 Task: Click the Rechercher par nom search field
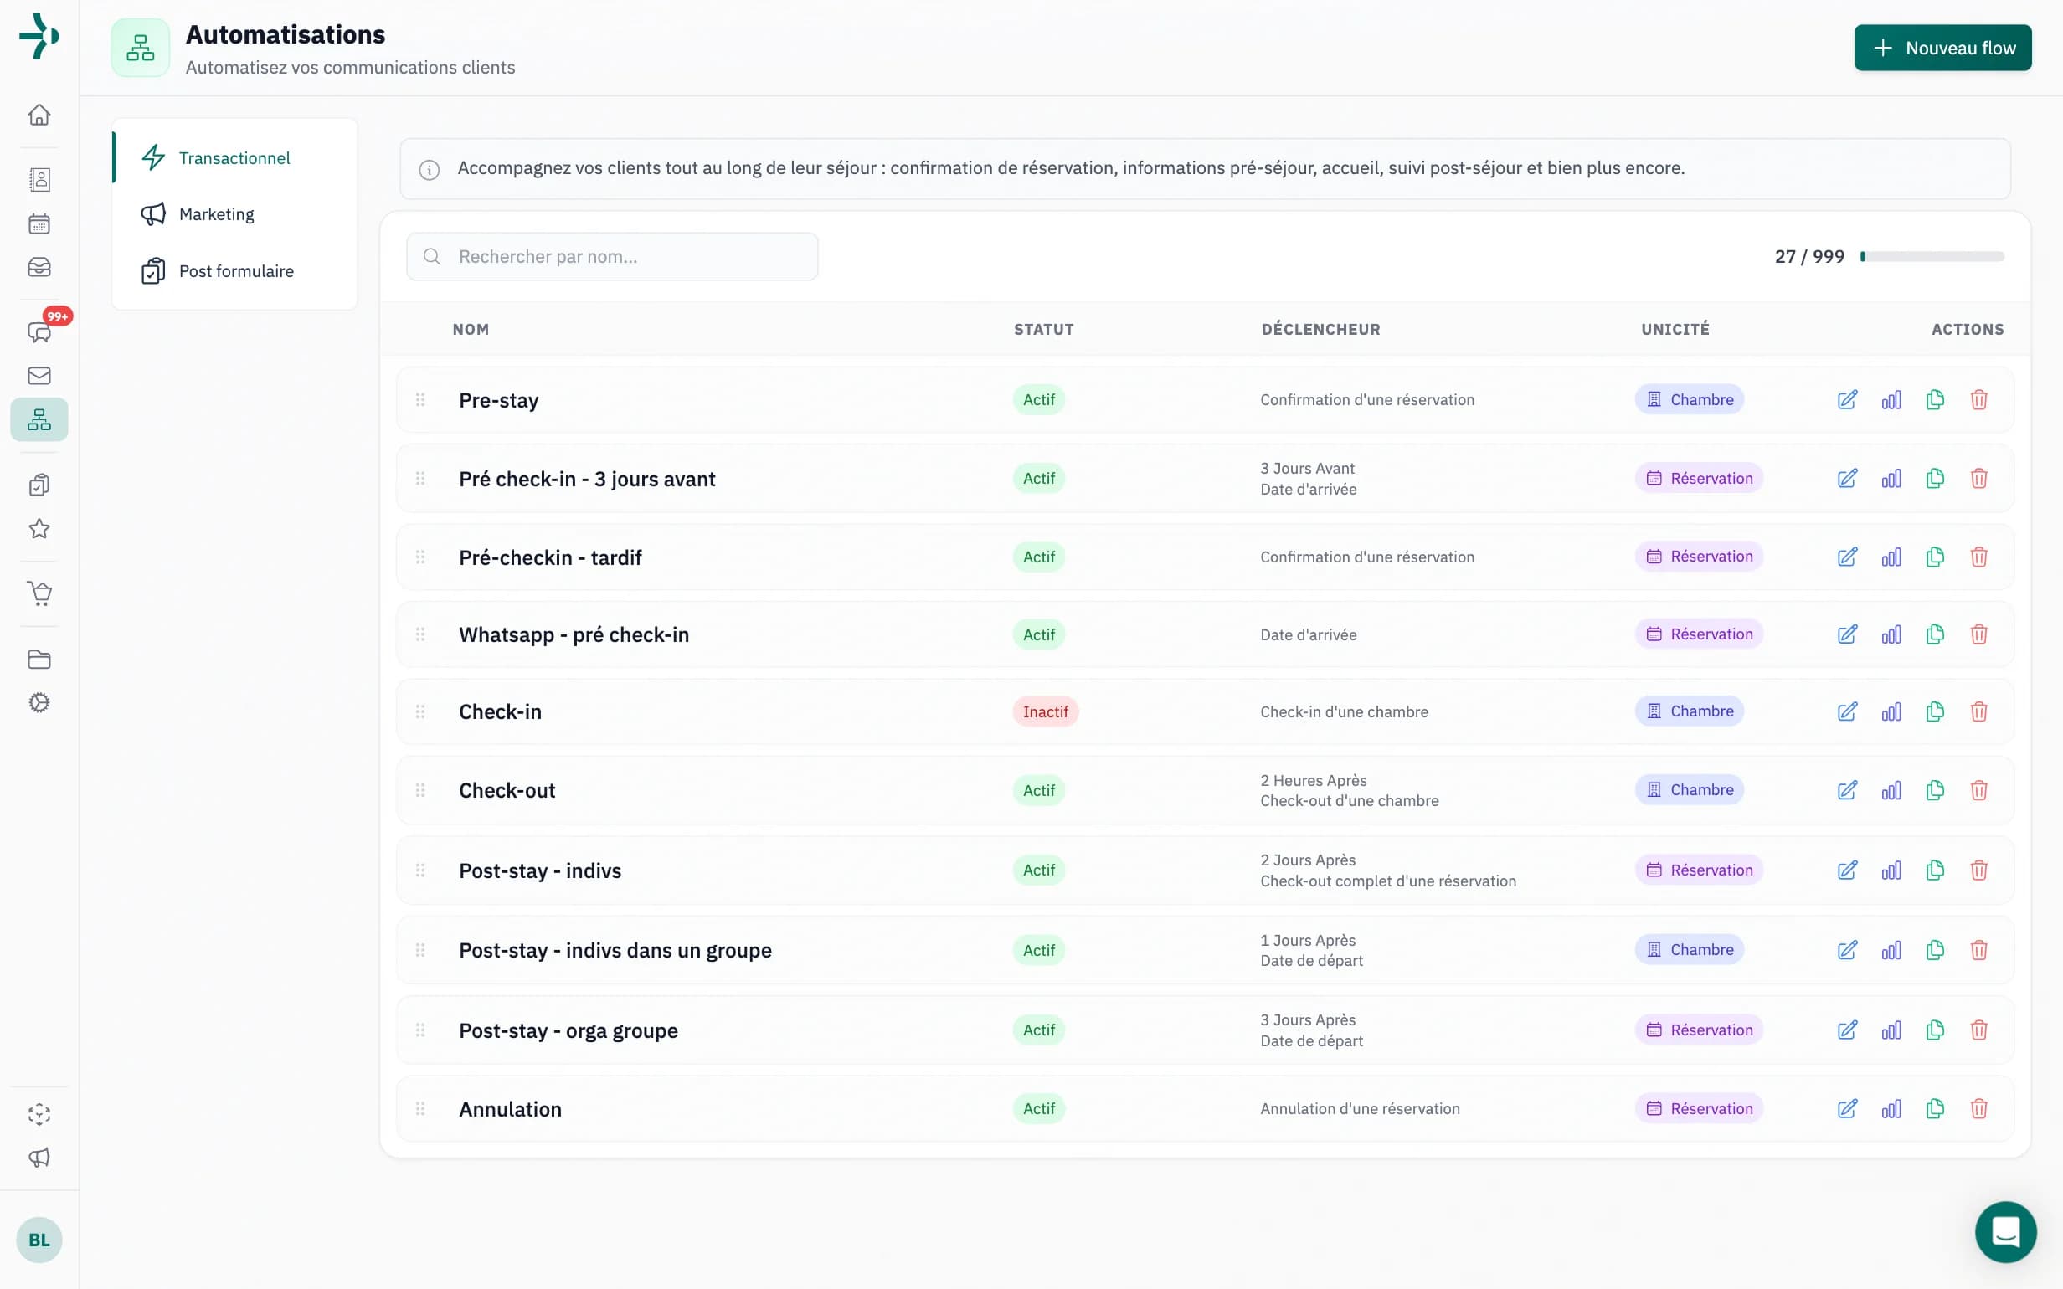[x=611, y=256]
